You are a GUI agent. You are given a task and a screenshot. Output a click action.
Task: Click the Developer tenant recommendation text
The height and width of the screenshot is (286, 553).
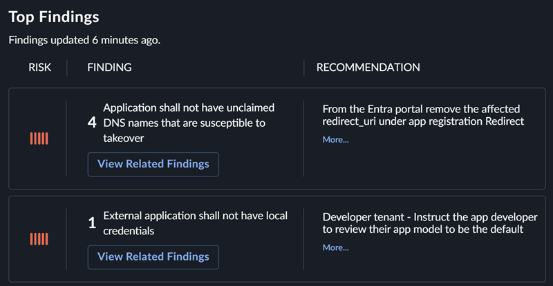pyautogui.click(x=421, y=223)
